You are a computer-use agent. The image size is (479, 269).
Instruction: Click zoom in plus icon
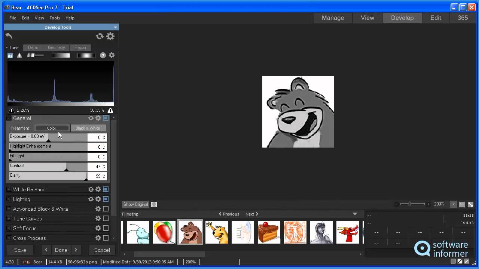click(428, 204)
